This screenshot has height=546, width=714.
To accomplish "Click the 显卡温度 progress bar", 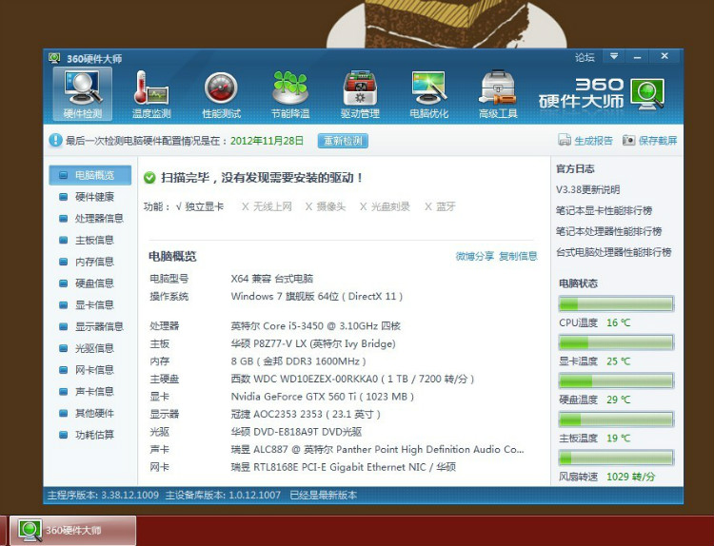I will tap(616, 342).
